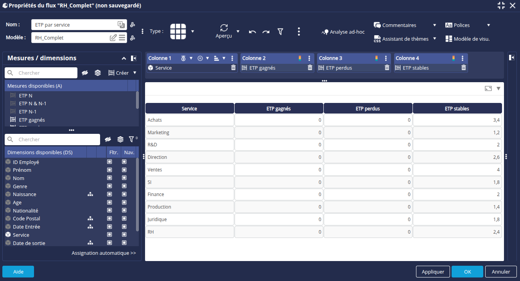
Task: Open Colonne 3 three-dot options menu
Action: [x=386, y=58]
